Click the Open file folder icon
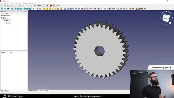174x98 pixels. pos(5,5)
